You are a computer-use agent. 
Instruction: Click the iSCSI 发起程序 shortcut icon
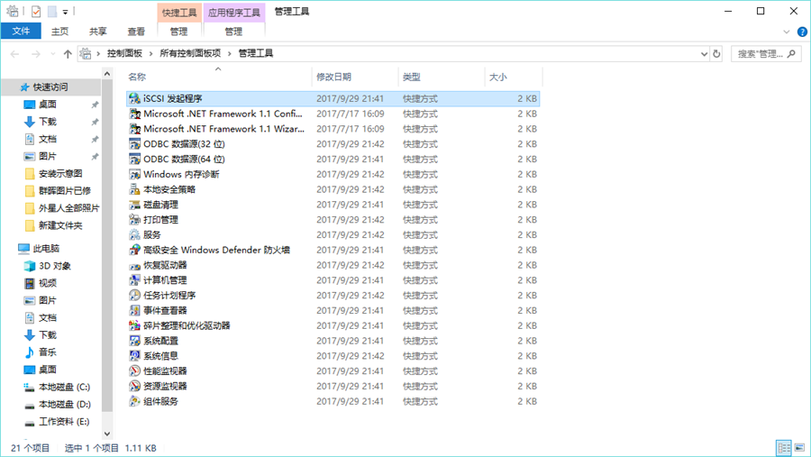(x=134, y=98)
